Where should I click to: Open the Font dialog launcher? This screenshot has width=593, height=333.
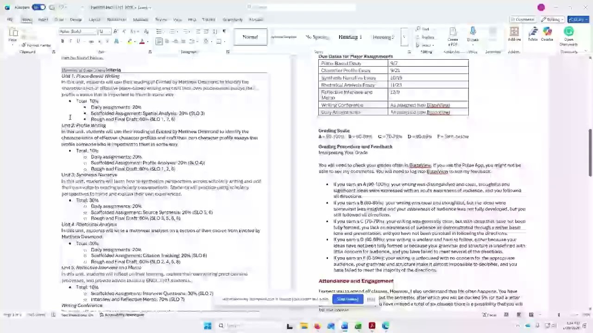[x=150, y=52]
